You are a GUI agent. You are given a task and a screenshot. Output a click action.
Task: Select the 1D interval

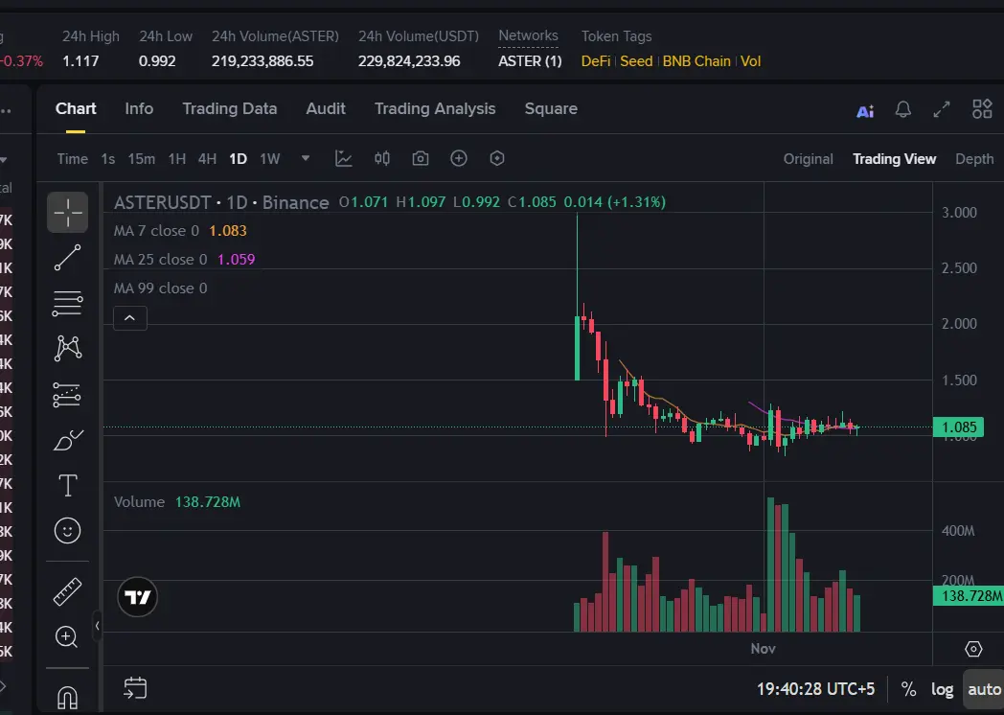tap(239, 159)
